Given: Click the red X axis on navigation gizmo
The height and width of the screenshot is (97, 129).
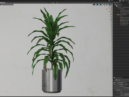Looking at the screenshot, I should click(112, 9).
